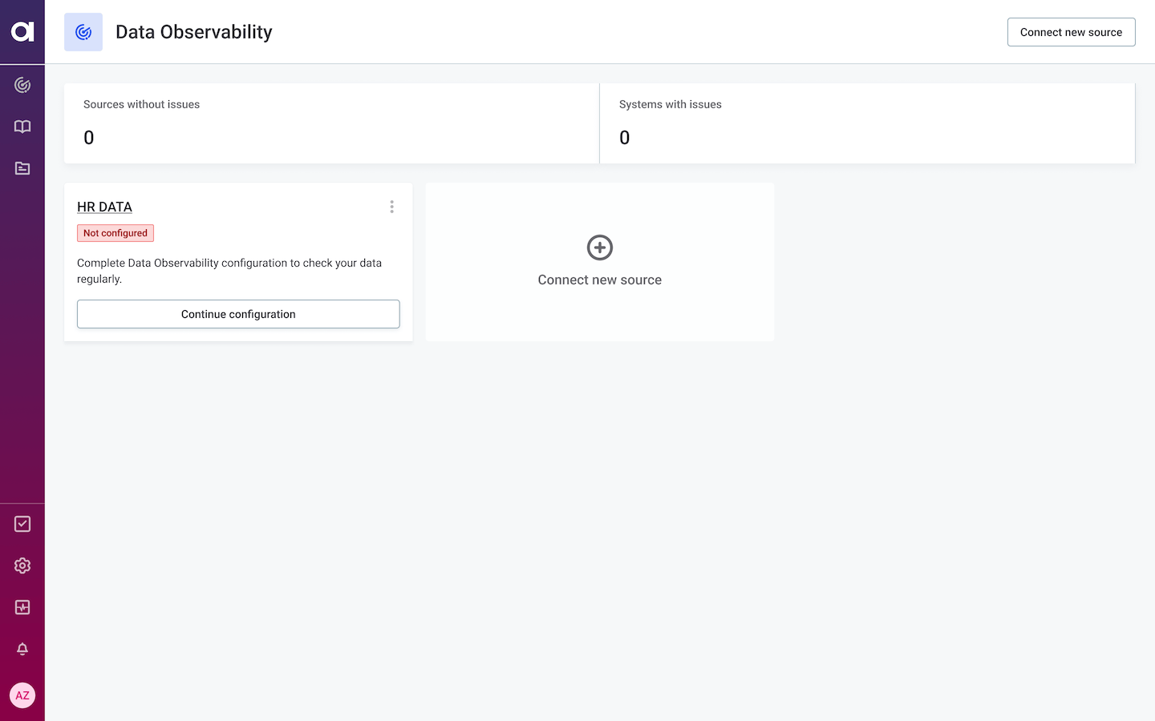The width and height of the screenshot is (1155, 721).
Task: Select the Systems with issues summary tile
Action: coord(867,123)
